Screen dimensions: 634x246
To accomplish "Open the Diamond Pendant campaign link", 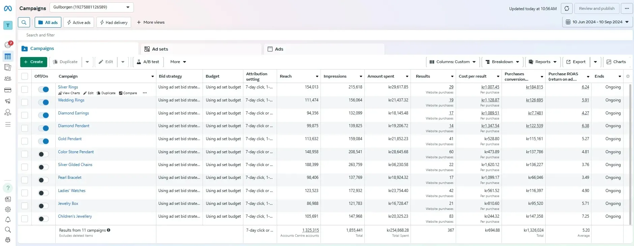I will tap(73, 126).
